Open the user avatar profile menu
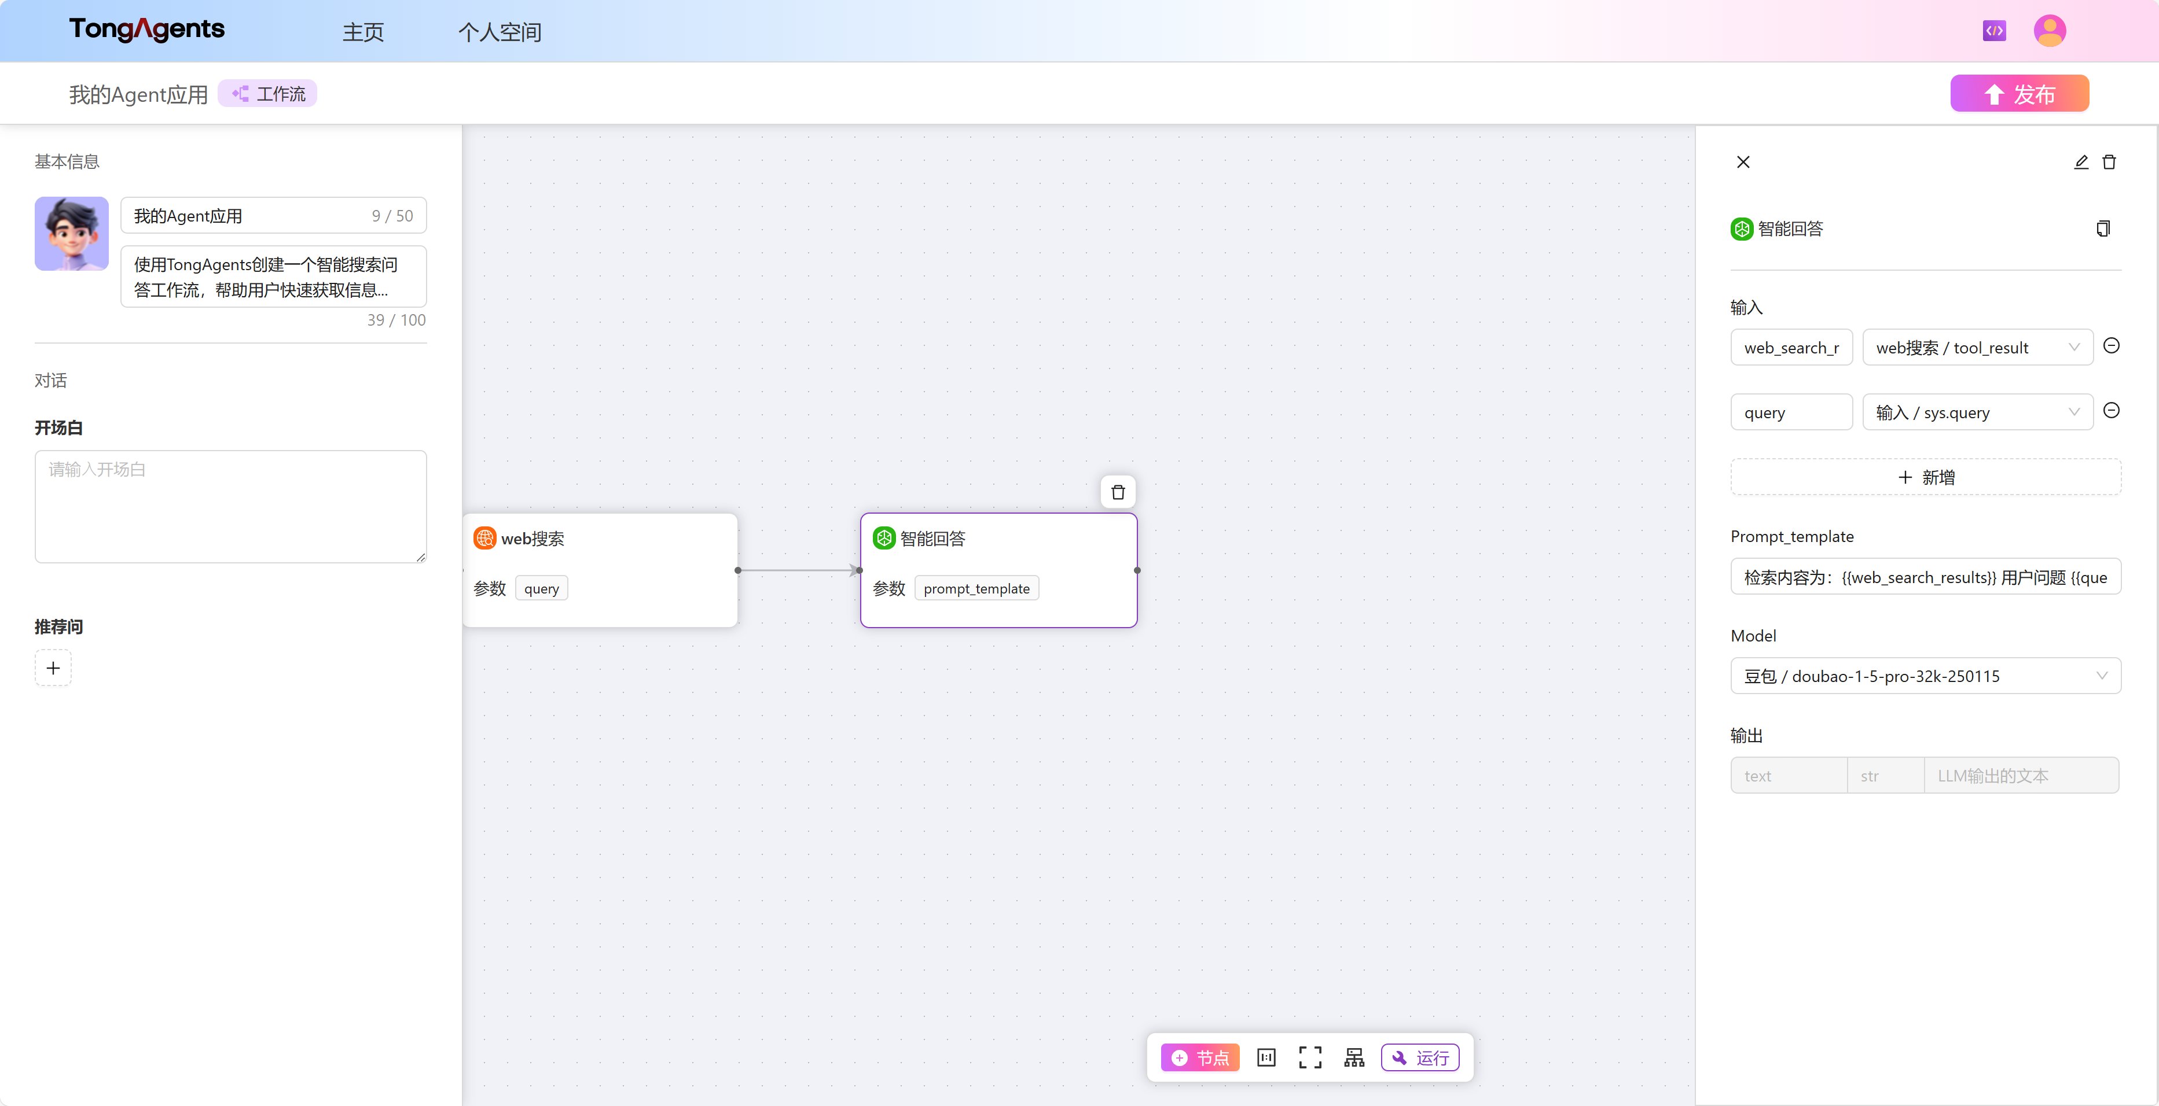2159x1106 pixels. pyautogui.click(x=2049, y=31)
